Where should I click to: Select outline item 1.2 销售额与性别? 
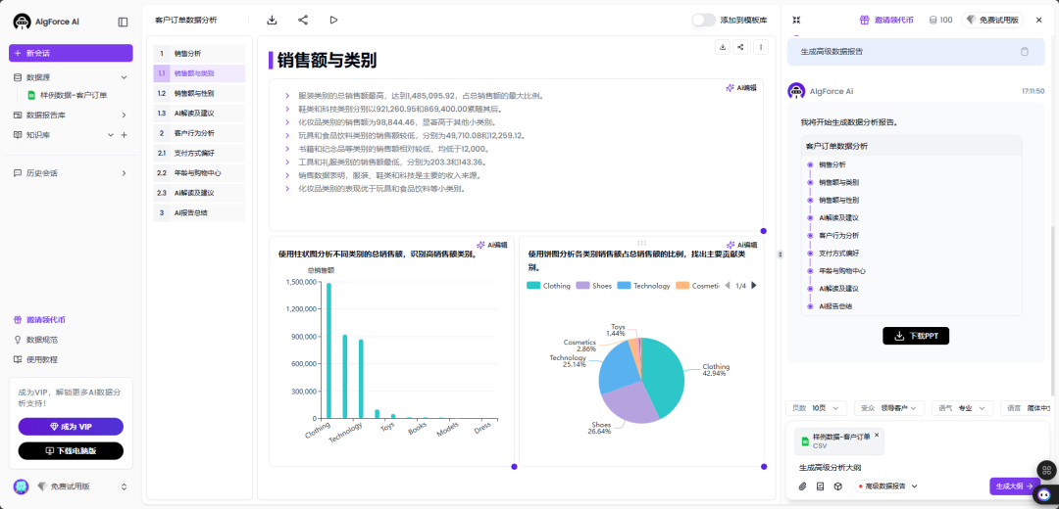click(x=199, y=93)
